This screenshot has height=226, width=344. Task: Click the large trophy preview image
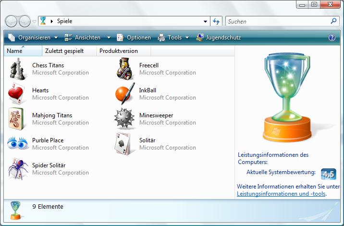point(287,97)
